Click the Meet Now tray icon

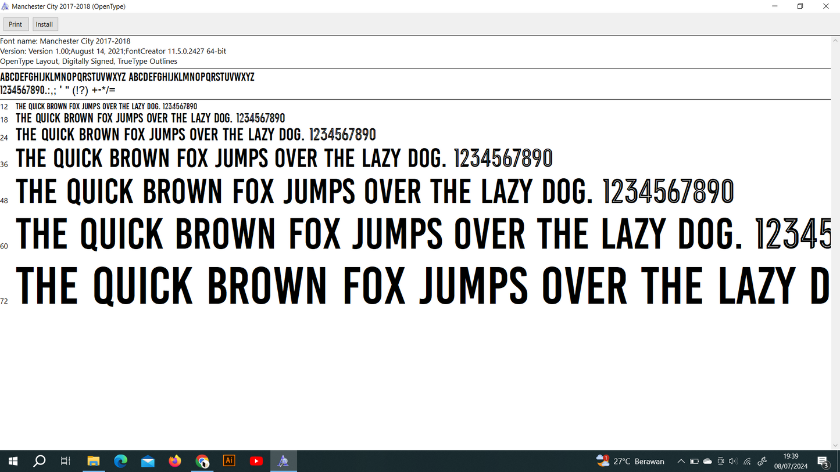(721, 461)
